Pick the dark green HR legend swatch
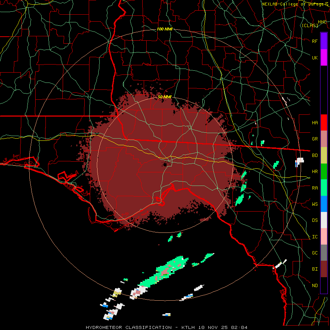Viewport: 330px width, 330px height. pyautogui.click(x=324, y=172)
